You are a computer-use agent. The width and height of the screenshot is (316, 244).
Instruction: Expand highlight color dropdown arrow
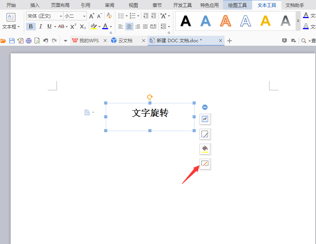99,27
